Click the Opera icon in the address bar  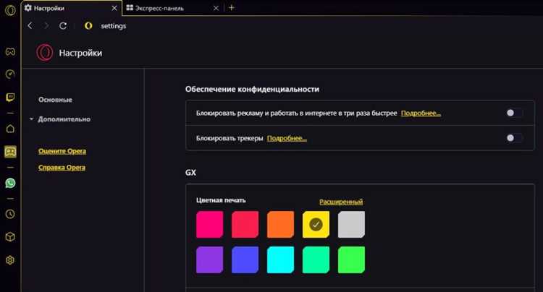(88, 25)
